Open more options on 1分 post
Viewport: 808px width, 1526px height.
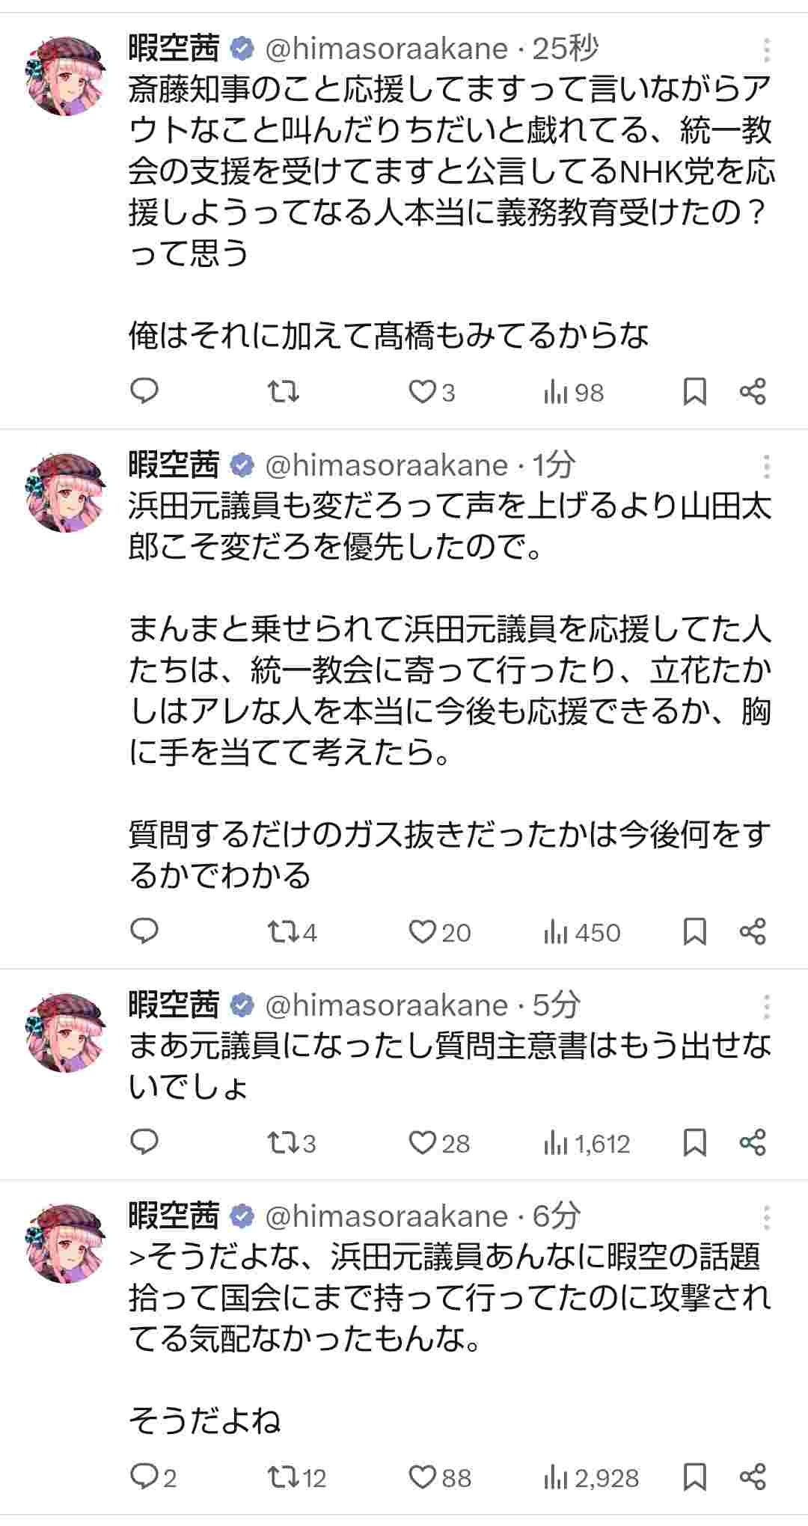pyautogui.click(x=767, y=466)
